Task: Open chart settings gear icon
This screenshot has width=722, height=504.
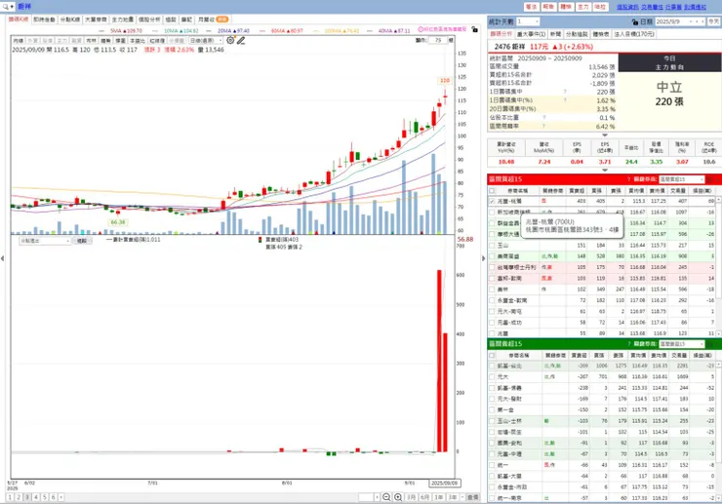Action: pos(230,41)
